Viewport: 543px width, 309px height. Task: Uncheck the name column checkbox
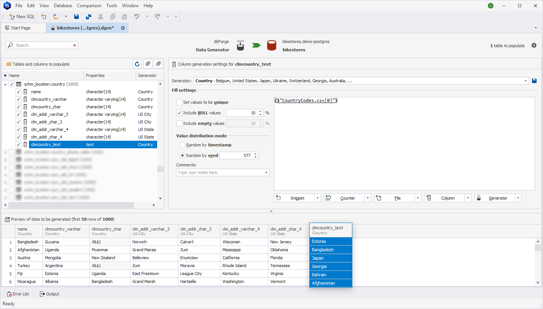click(x=18, y=92)
